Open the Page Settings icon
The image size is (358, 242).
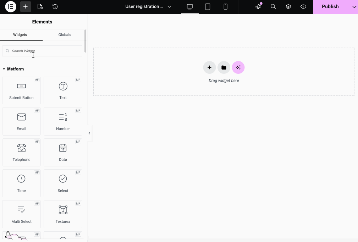[40, 7]
